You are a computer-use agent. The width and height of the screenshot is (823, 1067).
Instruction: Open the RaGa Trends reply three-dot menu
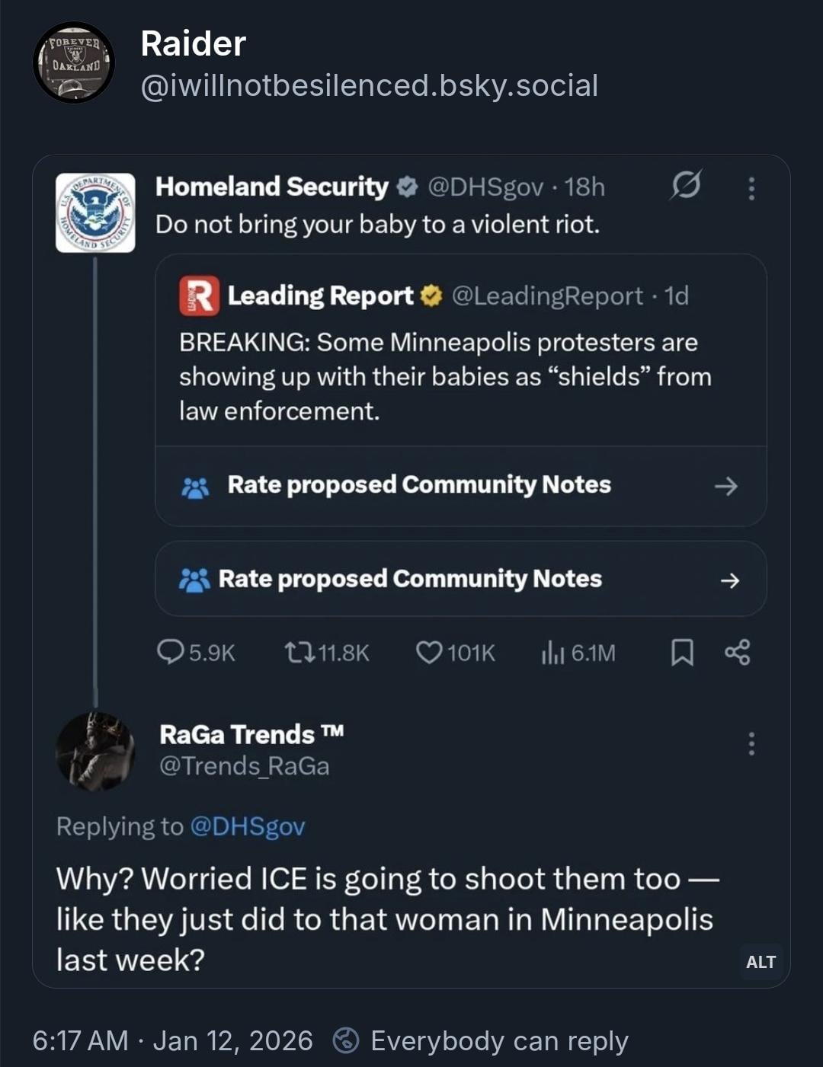(x=751, y=743)
